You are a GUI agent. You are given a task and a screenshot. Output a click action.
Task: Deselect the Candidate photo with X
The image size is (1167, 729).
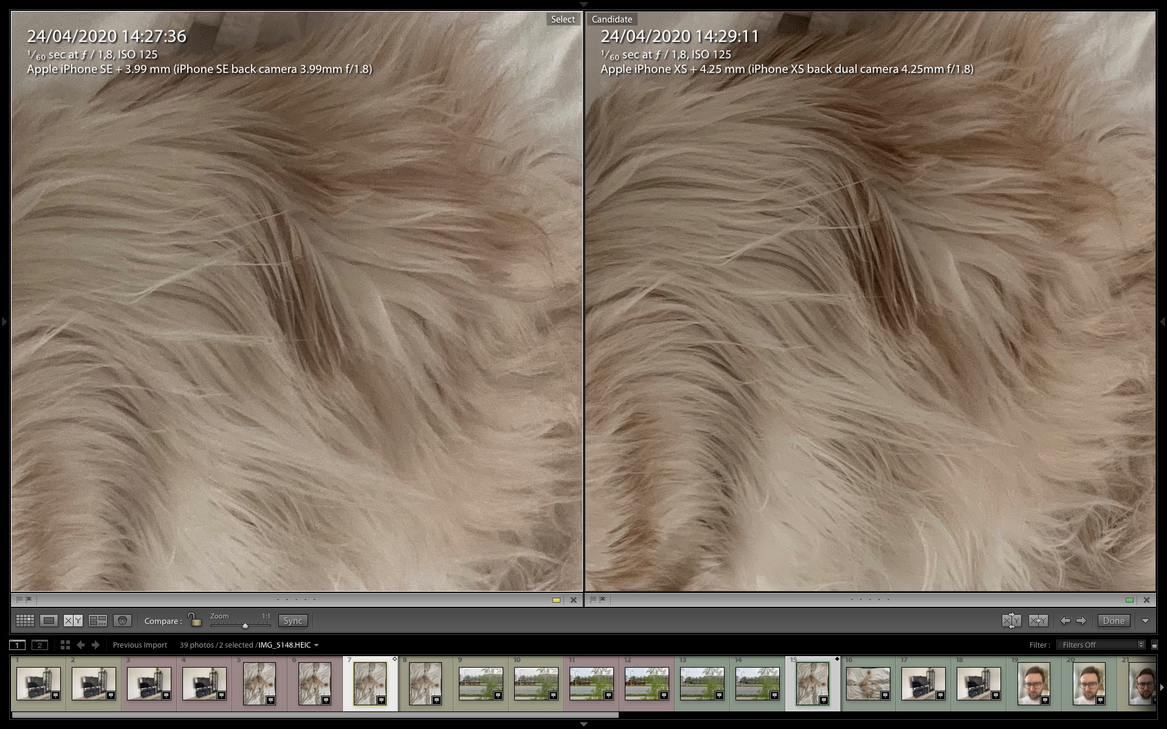coord(1146,600)
